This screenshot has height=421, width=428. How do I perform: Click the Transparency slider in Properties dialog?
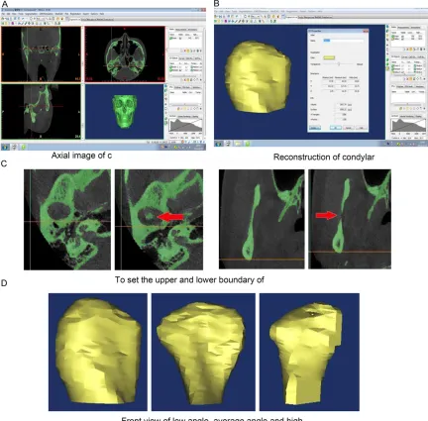pos(338,64)
